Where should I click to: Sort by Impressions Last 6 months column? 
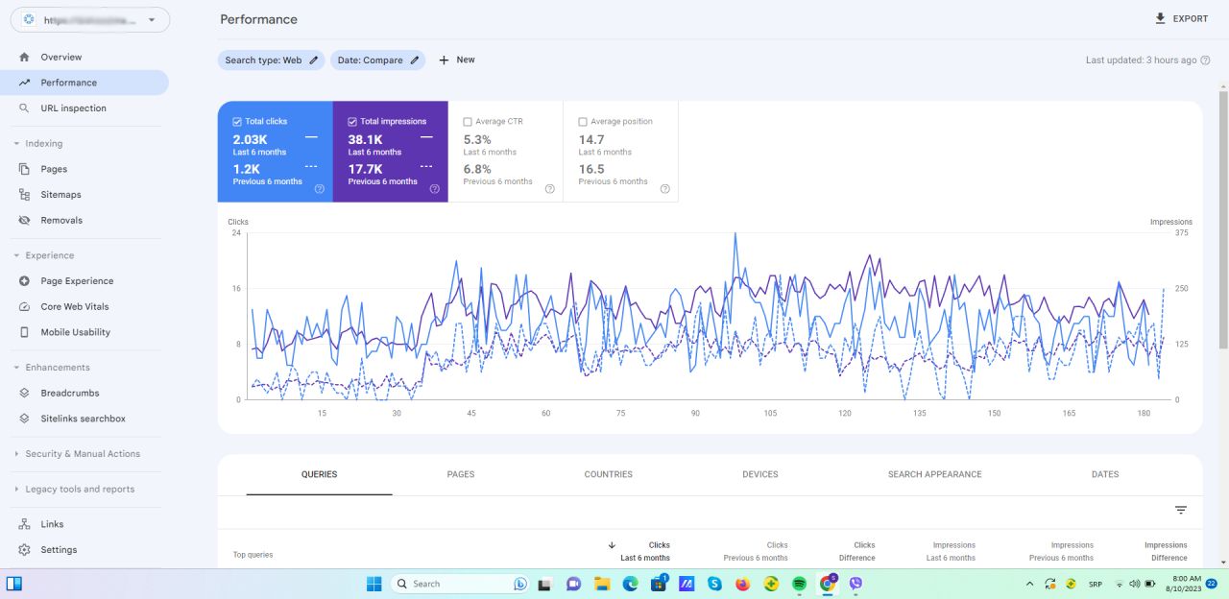pos(951,551)
